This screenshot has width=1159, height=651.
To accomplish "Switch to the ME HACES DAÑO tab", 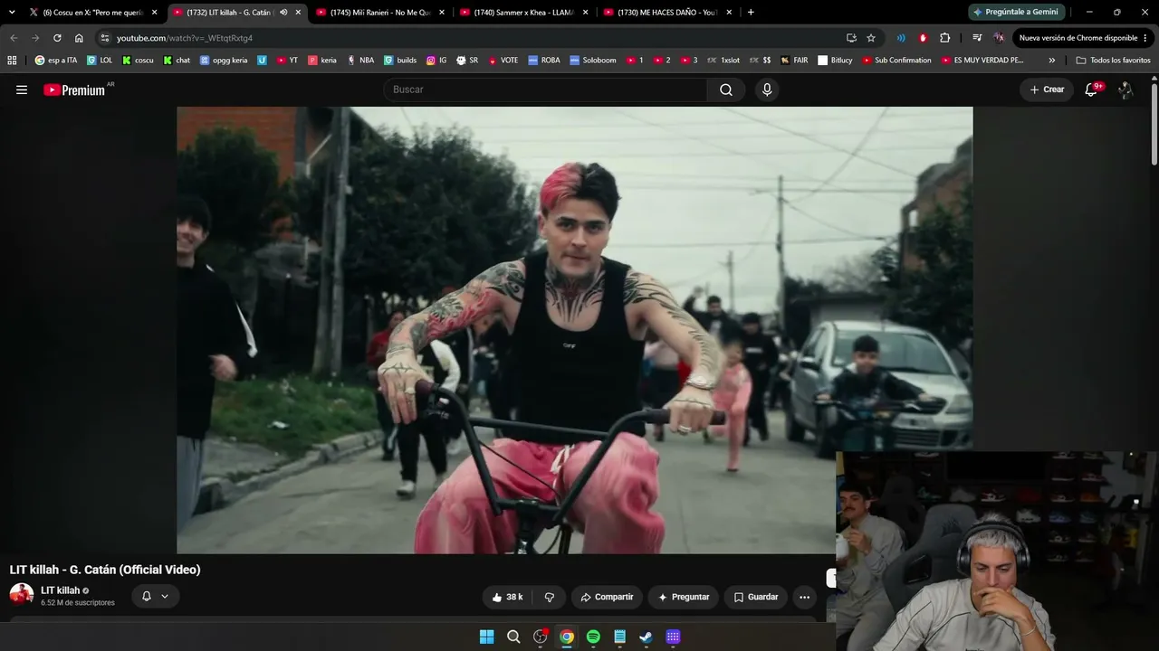I will coord(668,13).
